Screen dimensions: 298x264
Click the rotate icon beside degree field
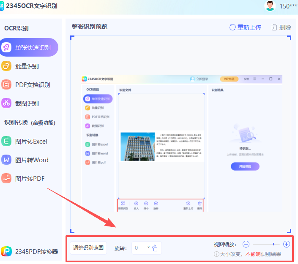pos(155,248)
